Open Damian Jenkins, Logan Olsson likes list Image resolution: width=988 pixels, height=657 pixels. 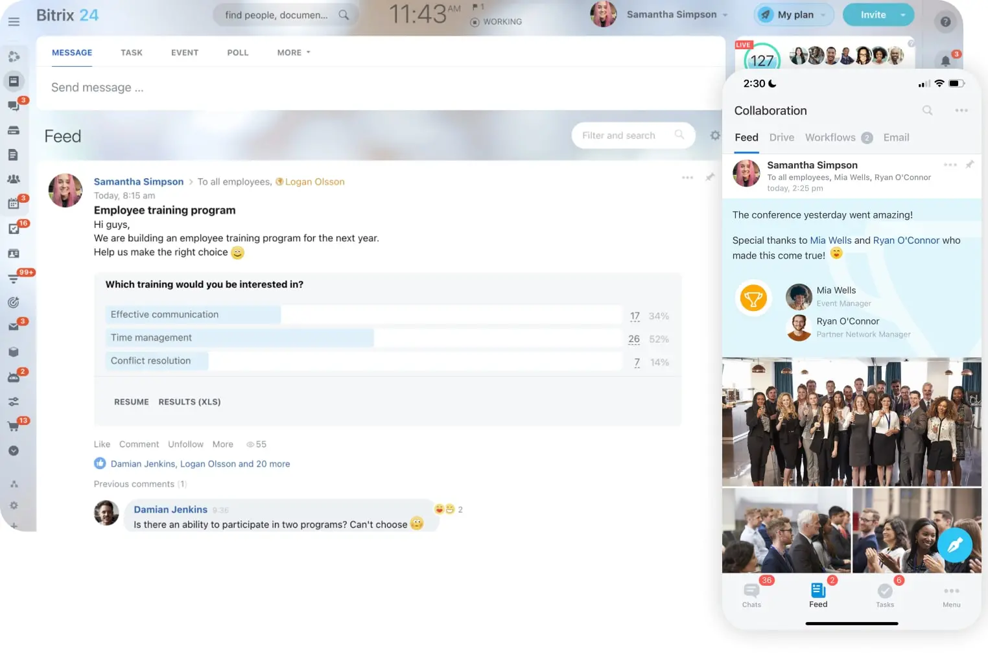pos(200,464)
